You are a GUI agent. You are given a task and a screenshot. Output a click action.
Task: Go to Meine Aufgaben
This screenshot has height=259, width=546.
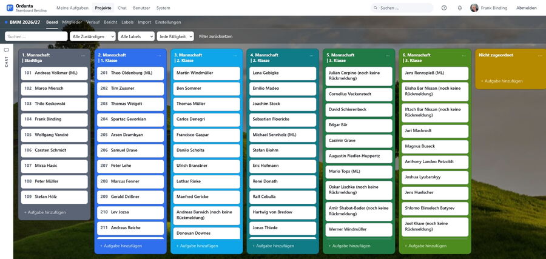point(72,8)
